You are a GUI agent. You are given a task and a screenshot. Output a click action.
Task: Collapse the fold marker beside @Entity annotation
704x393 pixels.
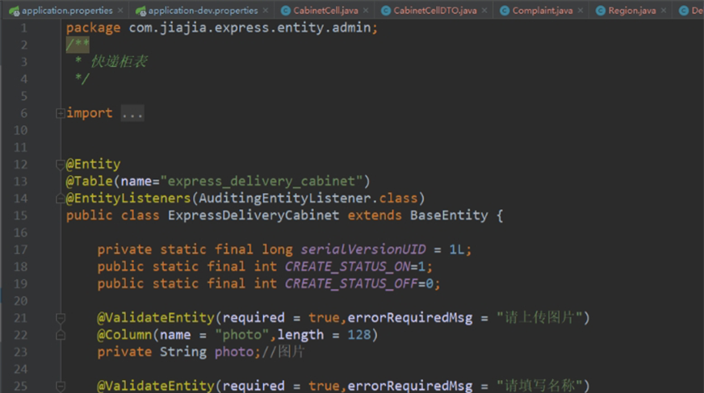tap(60, 165)
